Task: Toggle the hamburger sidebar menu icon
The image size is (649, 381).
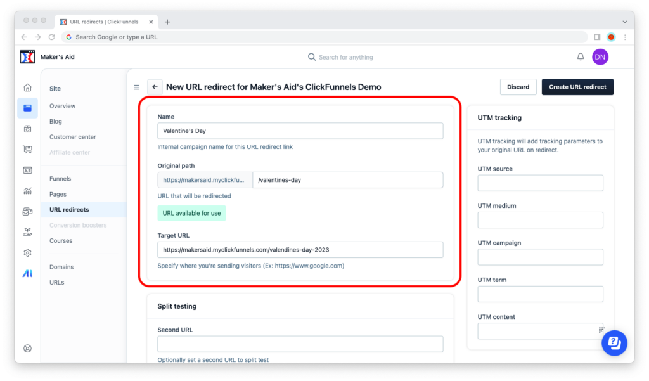Action: tap(136, 87)
